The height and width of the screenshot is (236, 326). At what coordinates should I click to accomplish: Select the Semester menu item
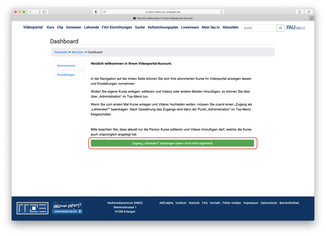tap(74, 27)
